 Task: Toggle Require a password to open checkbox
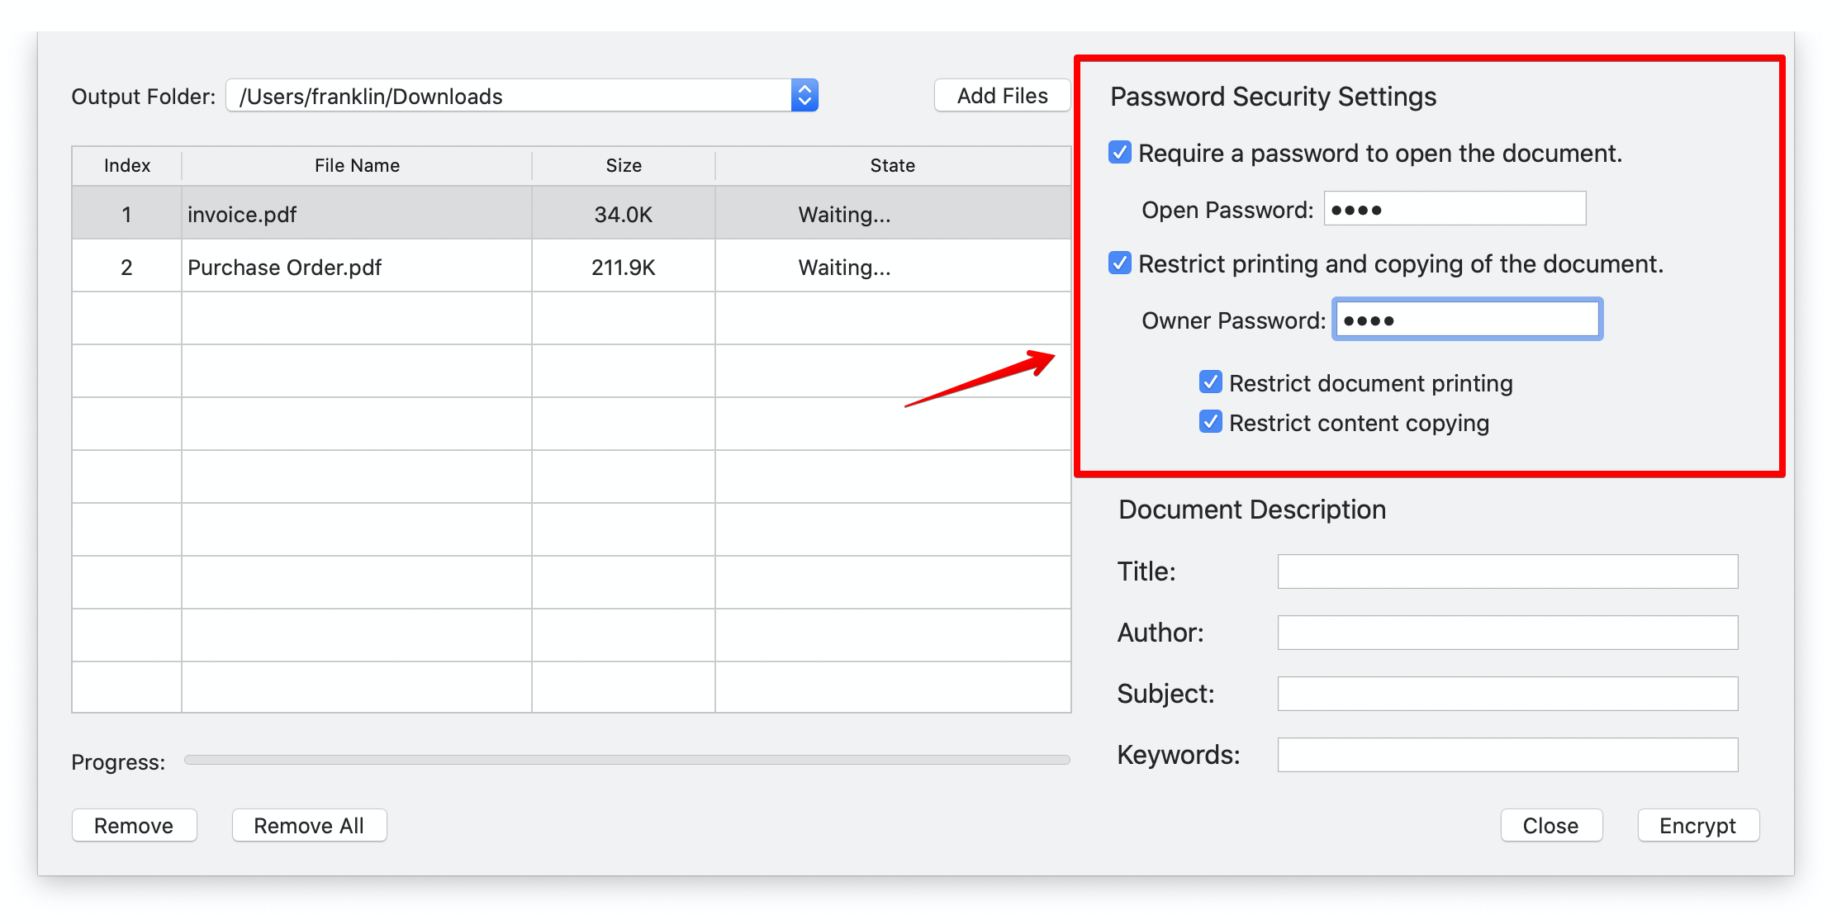coord(1120,152)
